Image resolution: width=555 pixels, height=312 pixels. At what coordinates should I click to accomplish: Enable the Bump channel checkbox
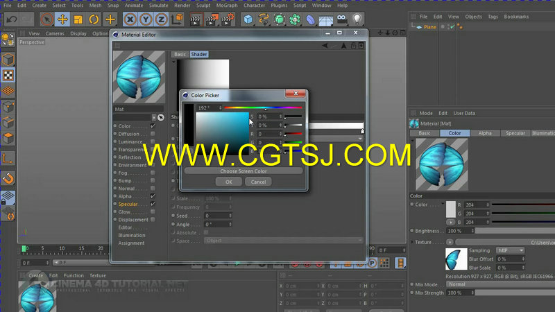pyautogui.click(x=153, y=180)
